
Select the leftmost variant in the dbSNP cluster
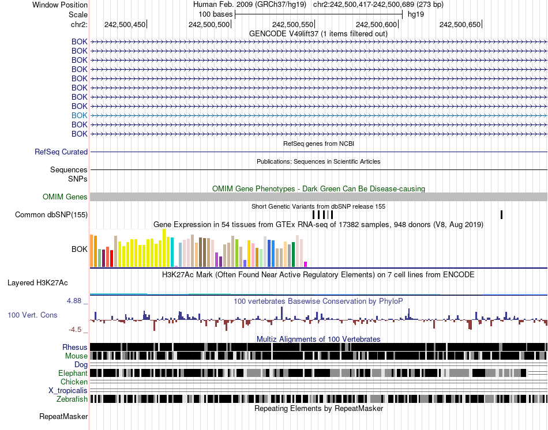(x=314, y=214)
